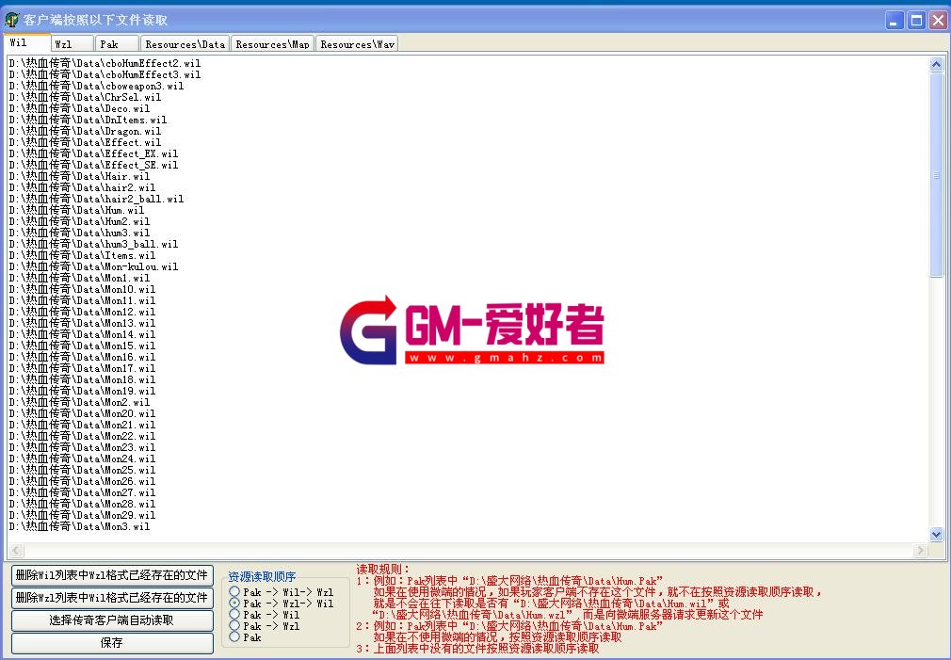951x660 pixels.
Task: Choose the Pak -> Wzl radio option
Action: [x=265, y=626]
